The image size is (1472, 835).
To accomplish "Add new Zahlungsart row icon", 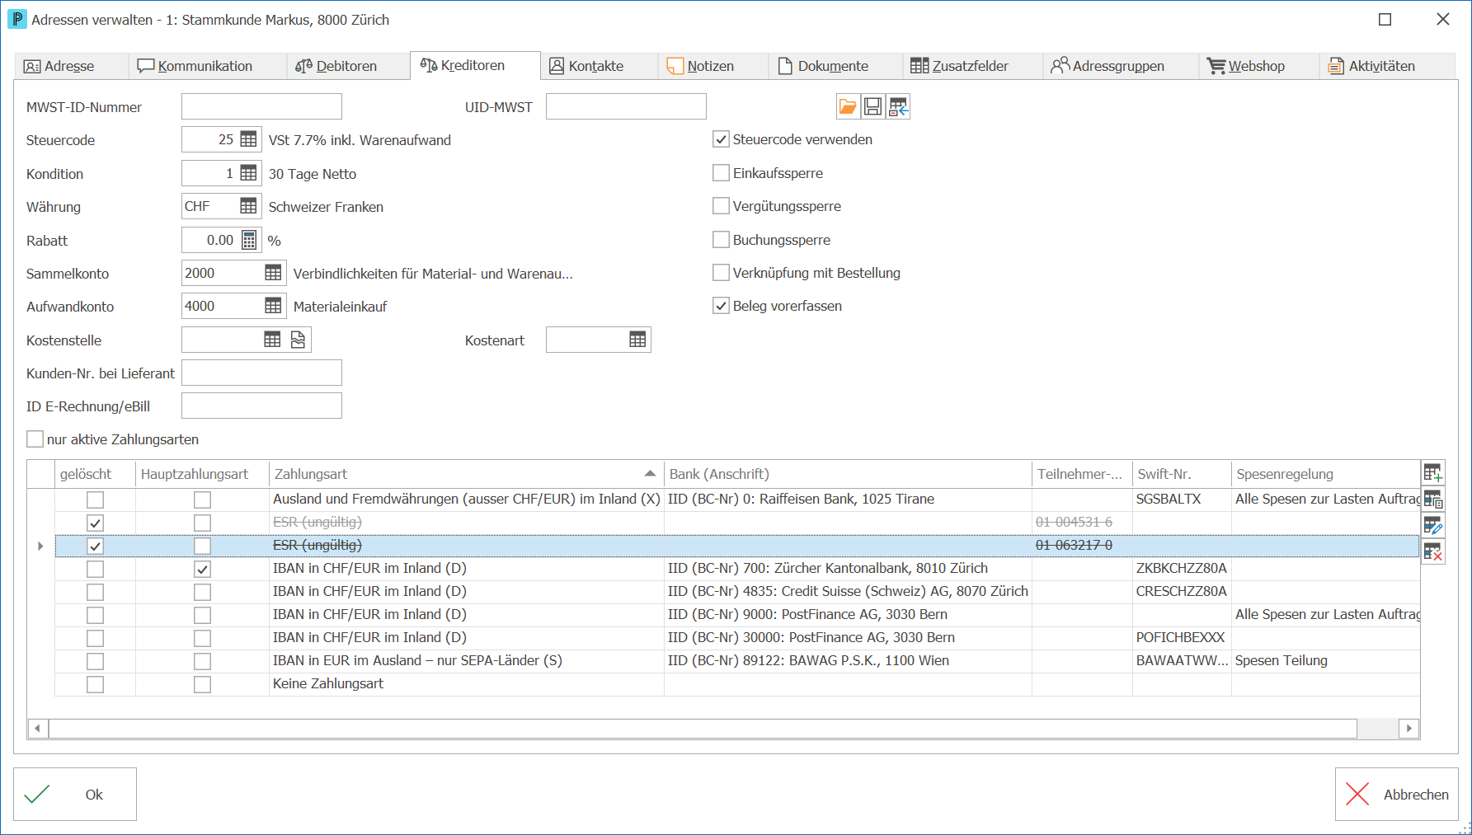I will [x=1433, y=473].
